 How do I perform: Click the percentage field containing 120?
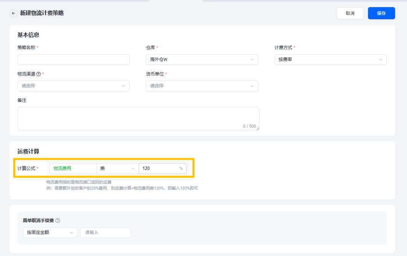point(158,168)
